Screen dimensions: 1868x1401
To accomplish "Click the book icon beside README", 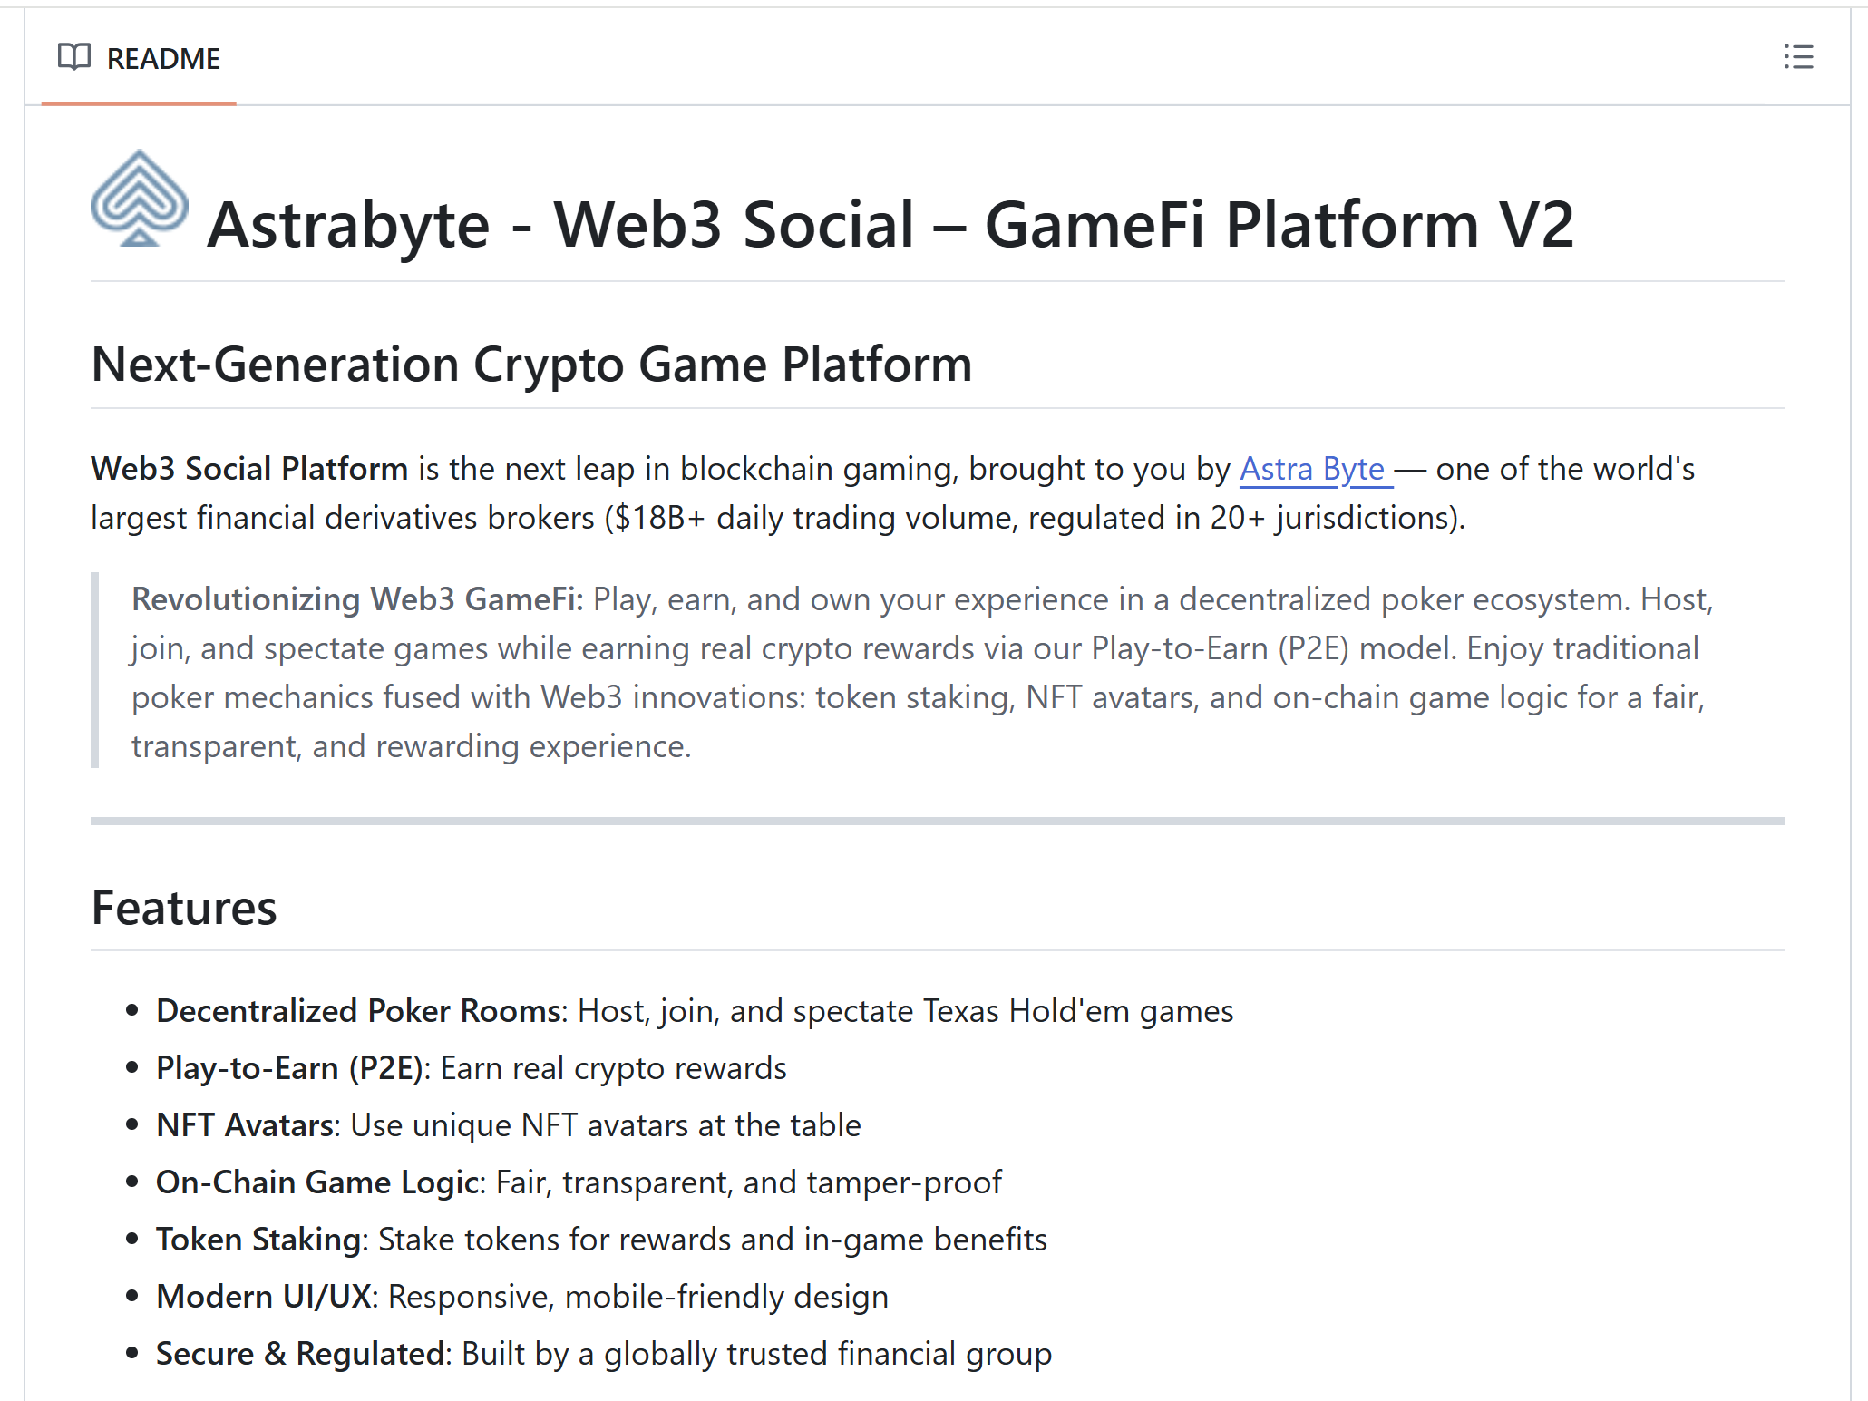I will (76, 57).
